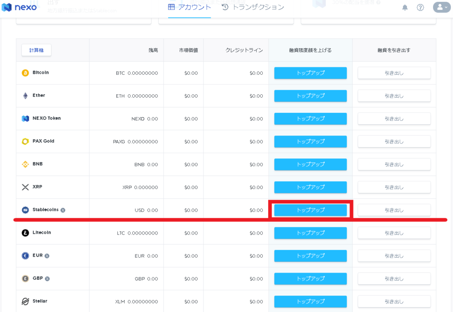
Task: Click the PAX Gold icon
Action: [25, 141]
